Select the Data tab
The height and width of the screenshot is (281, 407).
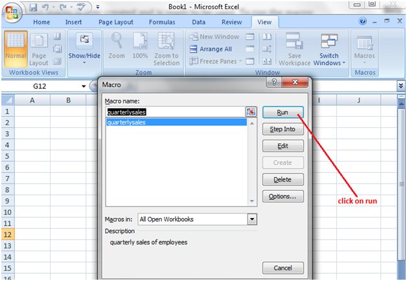[198, 22]
